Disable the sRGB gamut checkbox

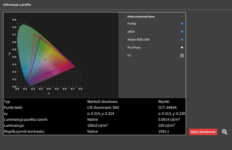pyautogui.click(x=182, y=32)
